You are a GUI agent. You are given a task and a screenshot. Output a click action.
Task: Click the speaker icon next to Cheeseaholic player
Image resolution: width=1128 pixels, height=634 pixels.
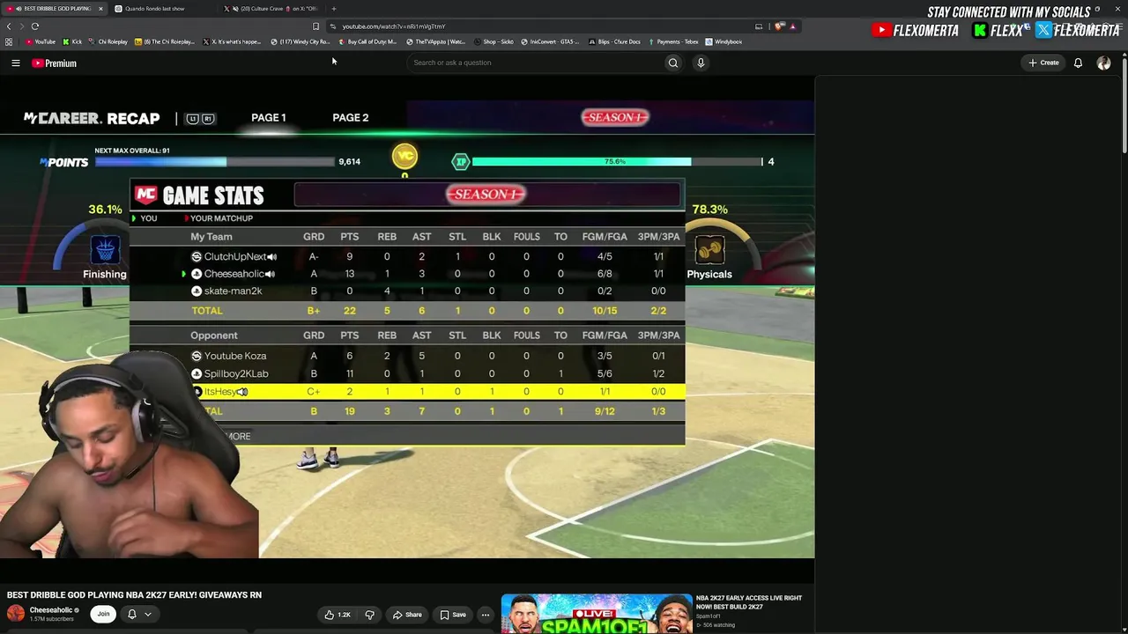click(271, 274)
